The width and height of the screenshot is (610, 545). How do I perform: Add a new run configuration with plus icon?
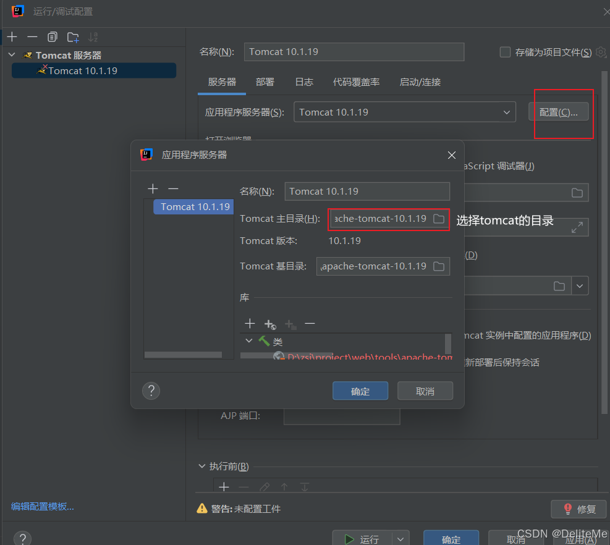point(12,37)
